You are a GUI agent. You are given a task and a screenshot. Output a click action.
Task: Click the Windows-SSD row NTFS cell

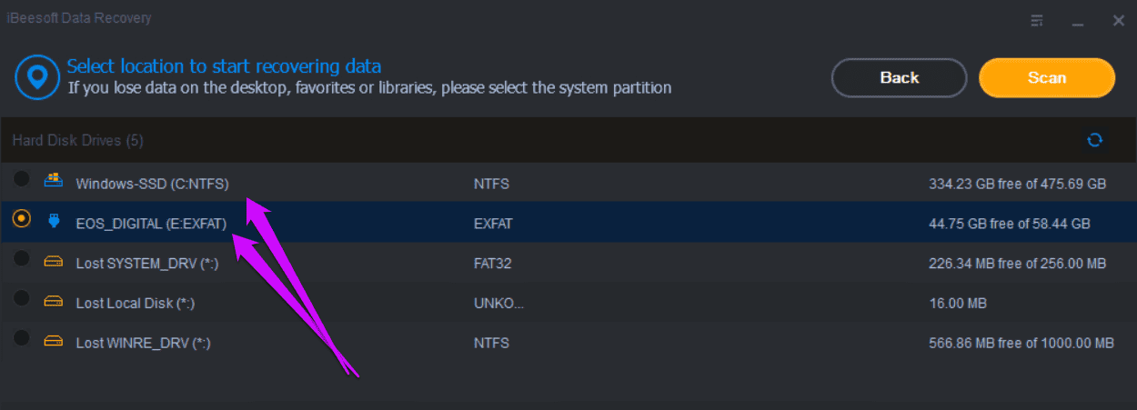coord(491,184)
